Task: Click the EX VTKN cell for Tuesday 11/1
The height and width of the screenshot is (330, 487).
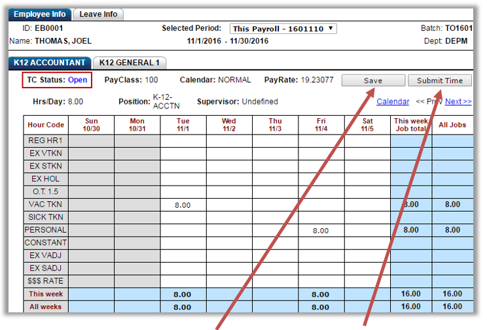Action: coord(183,154)
